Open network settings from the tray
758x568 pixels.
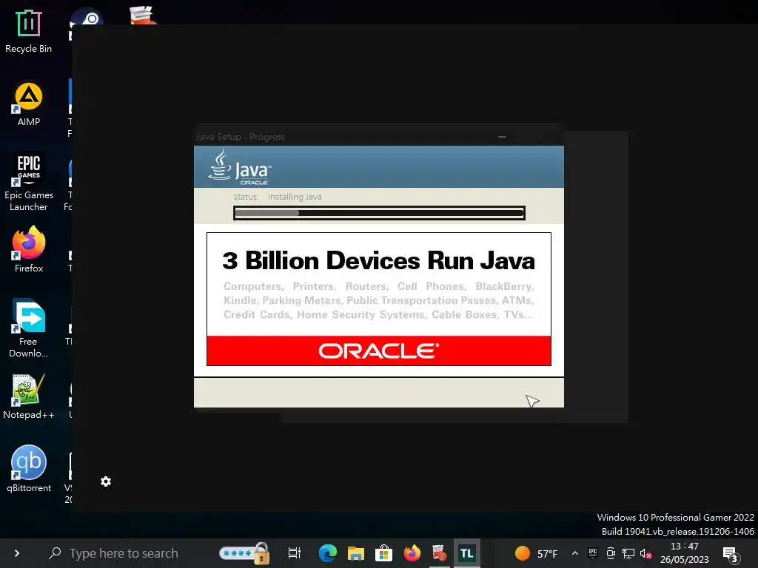coord(628,553)
